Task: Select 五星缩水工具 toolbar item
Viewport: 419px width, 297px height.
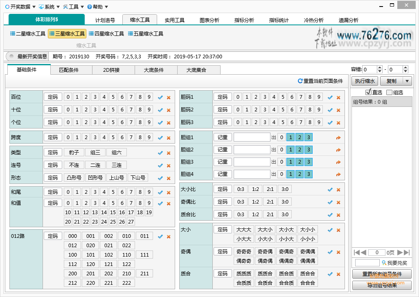Action: pyautogui.click(x=146, y=33)
